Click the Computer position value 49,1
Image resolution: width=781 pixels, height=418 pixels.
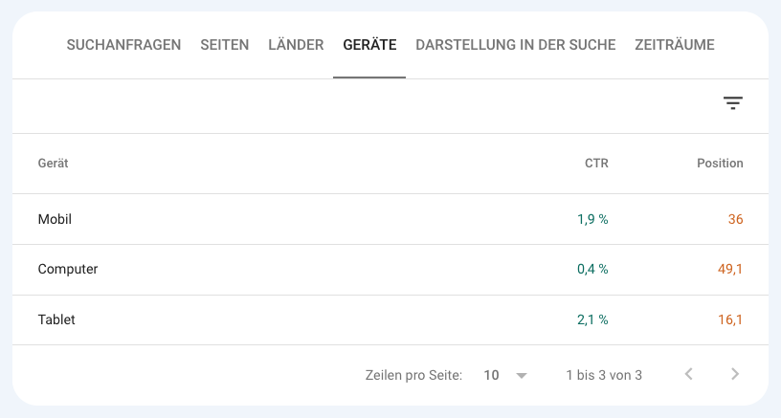click(730, 270)
